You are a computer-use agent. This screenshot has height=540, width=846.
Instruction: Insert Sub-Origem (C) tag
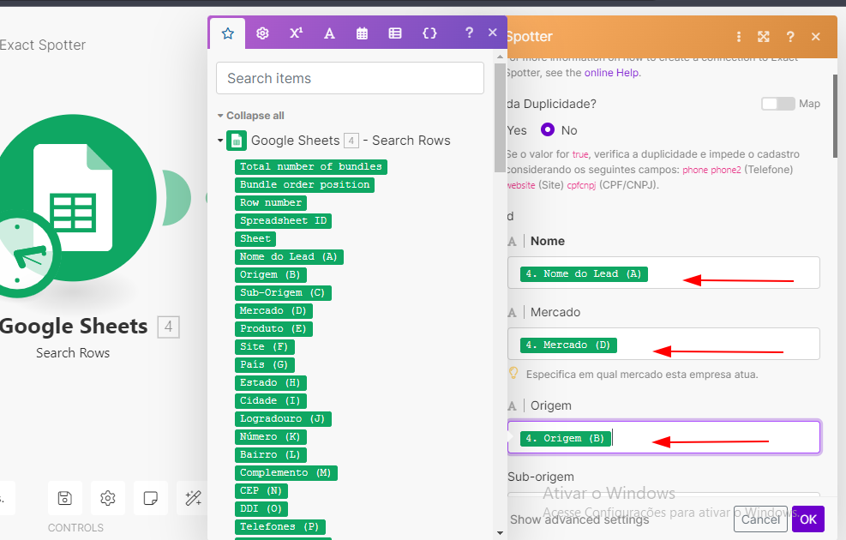click(x=283, y=292)
